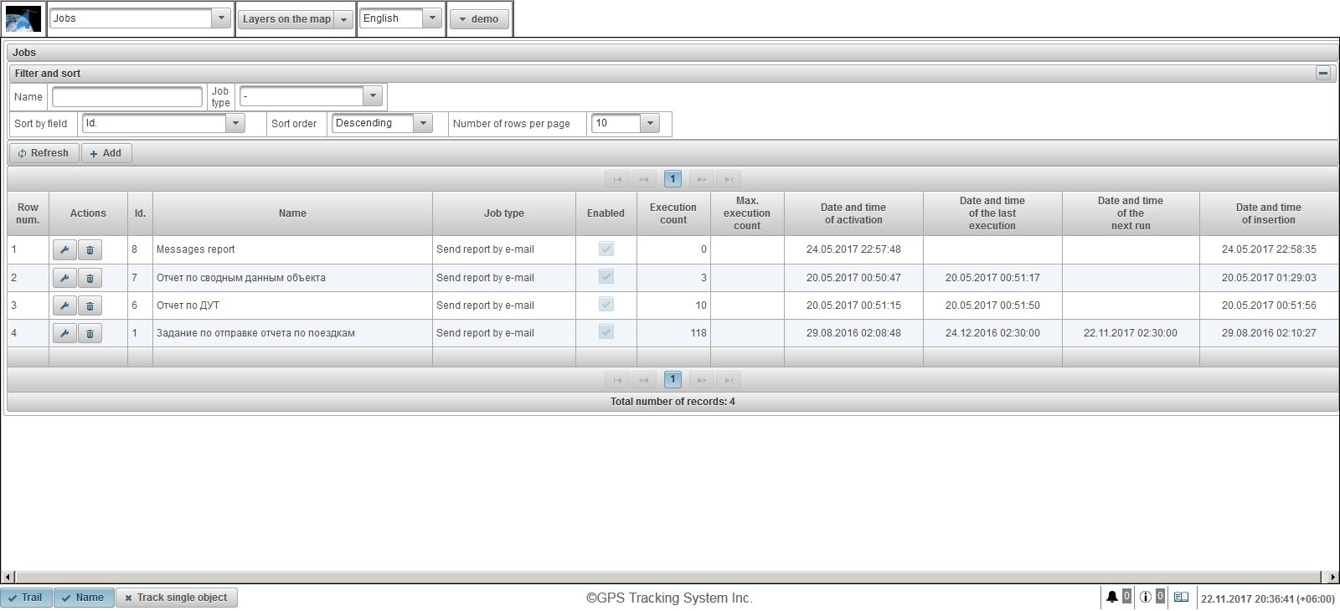Click the horizontal scrollbar track

coord(670,577)
